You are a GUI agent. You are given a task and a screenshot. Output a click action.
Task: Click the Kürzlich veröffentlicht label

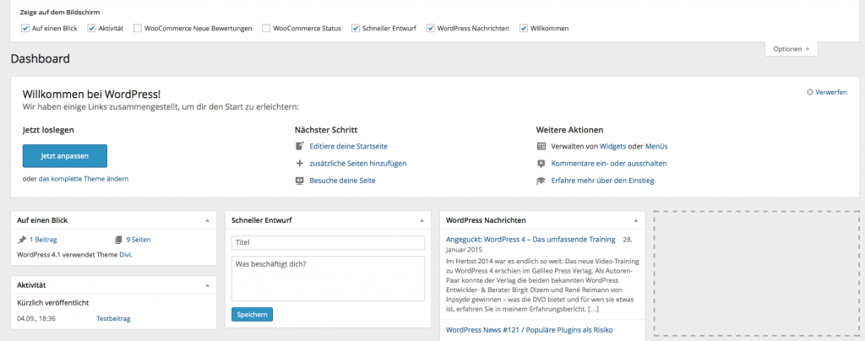coord(53,302)
